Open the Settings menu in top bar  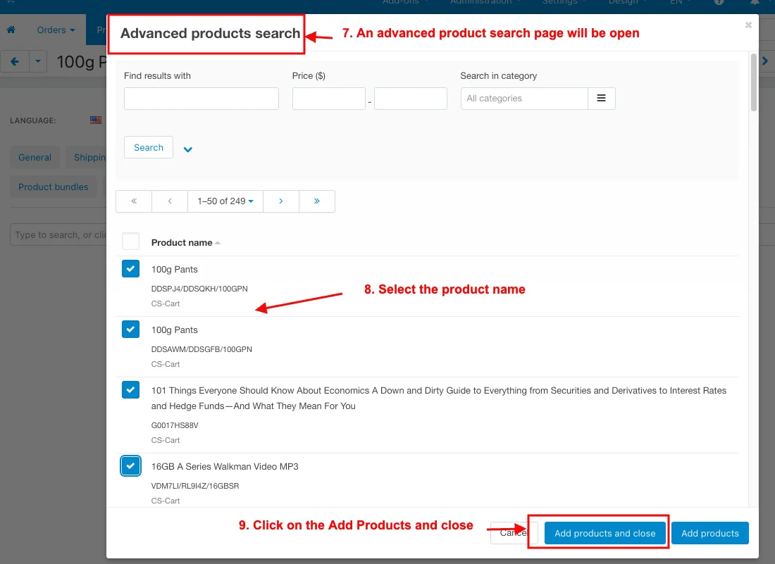point(564,2)
